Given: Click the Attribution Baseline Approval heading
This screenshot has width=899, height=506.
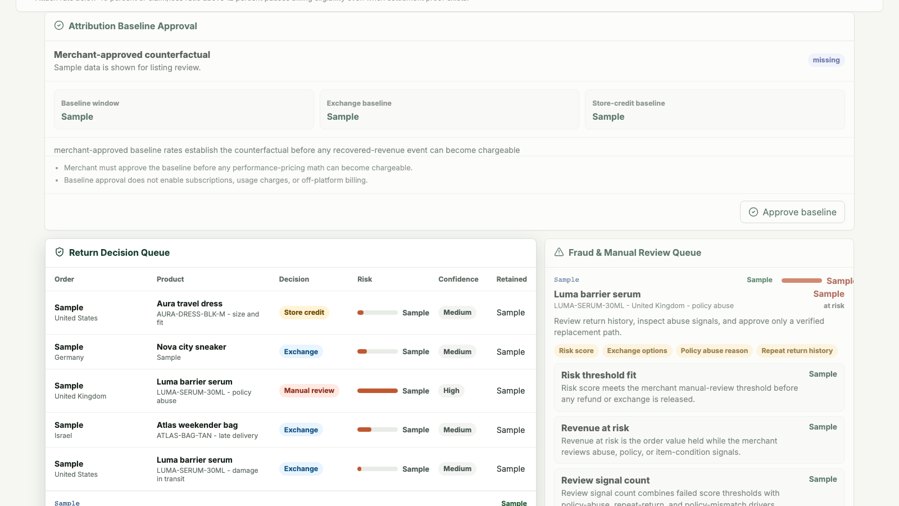Looking at the screenshot, I should [133, 26].
